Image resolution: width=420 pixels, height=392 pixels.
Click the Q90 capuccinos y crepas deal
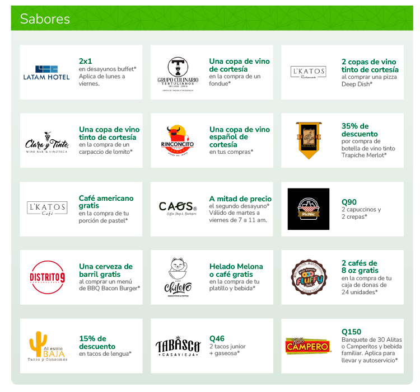coord(361,209)
